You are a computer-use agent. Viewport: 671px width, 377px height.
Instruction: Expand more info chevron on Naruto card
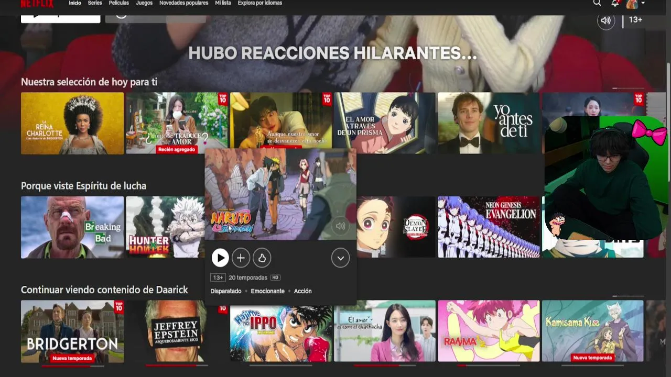[340, 258]
